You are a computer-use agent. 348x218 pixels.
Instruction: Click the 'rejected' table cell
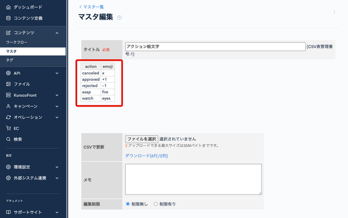tap(91, 86)
